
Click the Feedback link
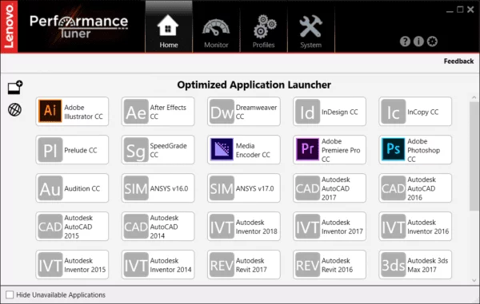(x=458, y=61)
